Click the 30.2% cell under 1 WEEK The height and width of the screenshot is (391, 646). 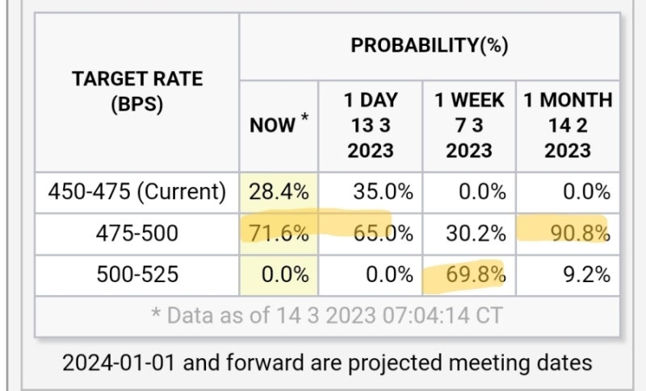point(477,234)
